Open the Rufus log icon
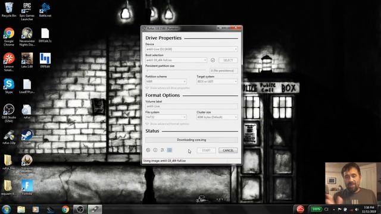The image size is (381, 214). pyautogui.click(x=169, y=150)
